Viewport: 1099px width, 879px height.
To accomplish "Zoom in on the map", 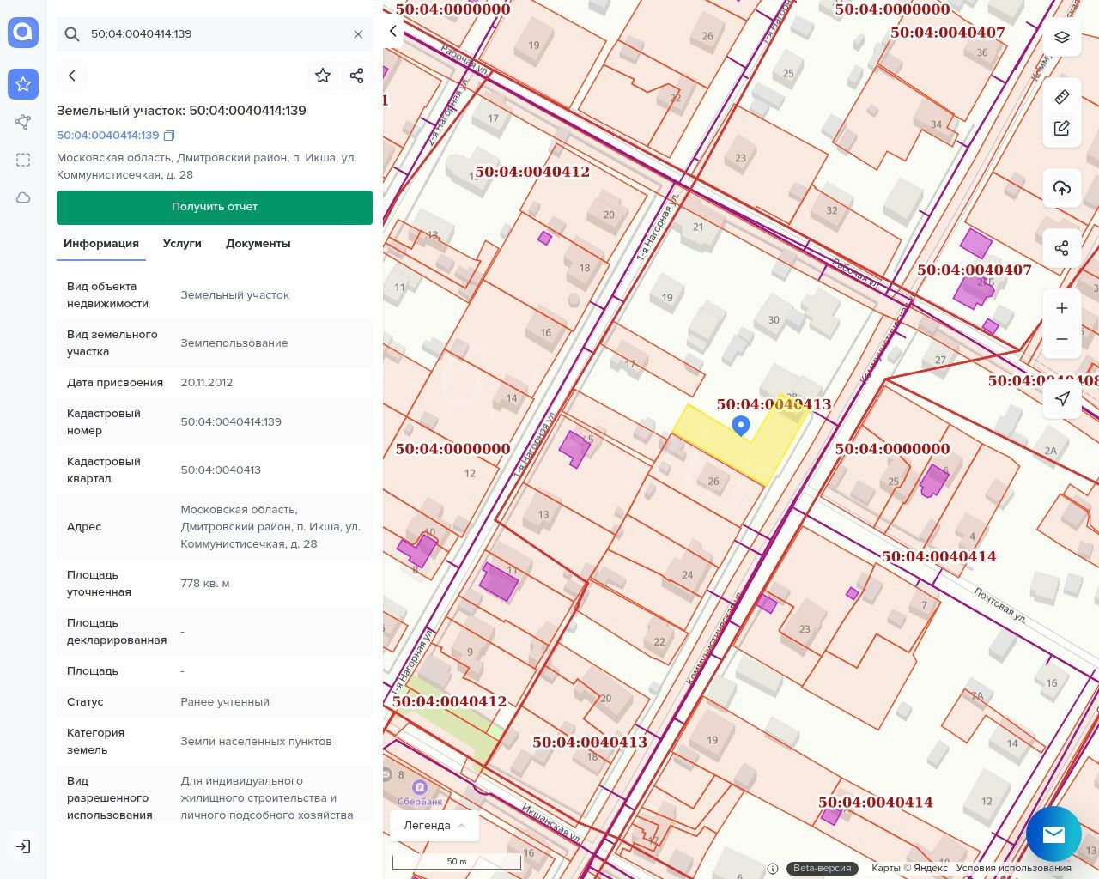I will point(1062,308).
